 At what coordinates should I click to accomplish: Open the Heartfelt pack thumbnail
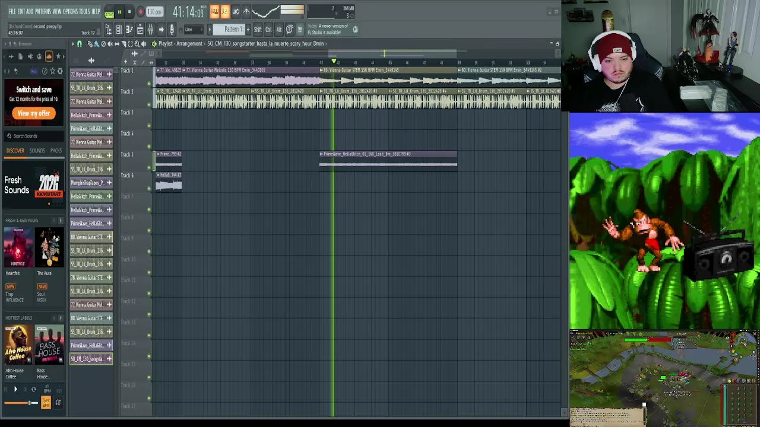[x=18, y=248]
